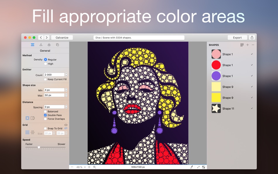278x174 pixels.
Task: Click the Shape 11 label
Action: click(228, 108)
